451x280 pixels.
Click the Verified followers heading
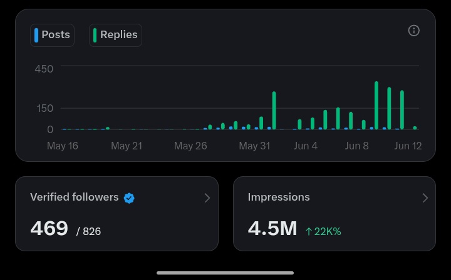pos(74,197)
